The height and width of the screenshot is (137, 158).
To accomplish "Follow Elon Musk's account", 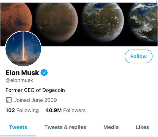I will [138, 56].
